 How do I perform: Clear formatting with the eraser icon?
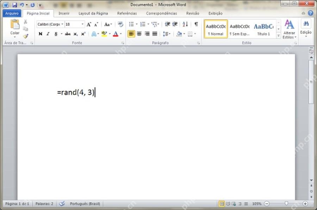[120, 24]
